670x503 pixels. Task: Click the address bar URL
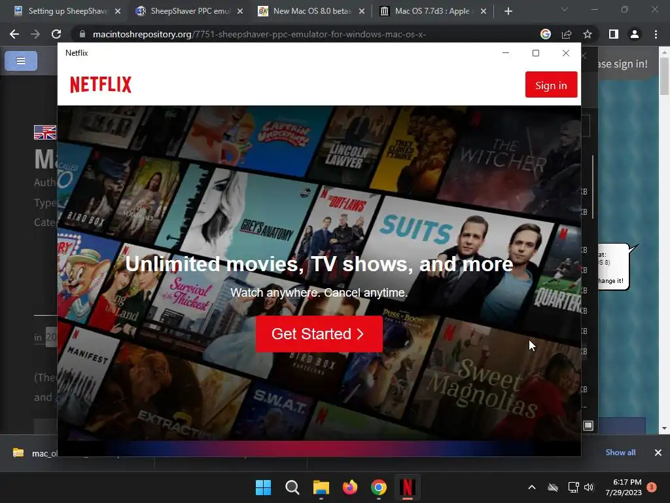coord(259,34)
